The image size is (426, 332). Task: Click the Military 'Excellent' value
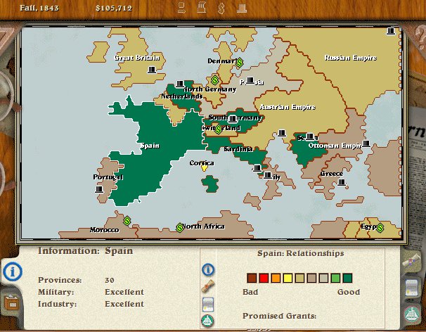click(124, 292)
